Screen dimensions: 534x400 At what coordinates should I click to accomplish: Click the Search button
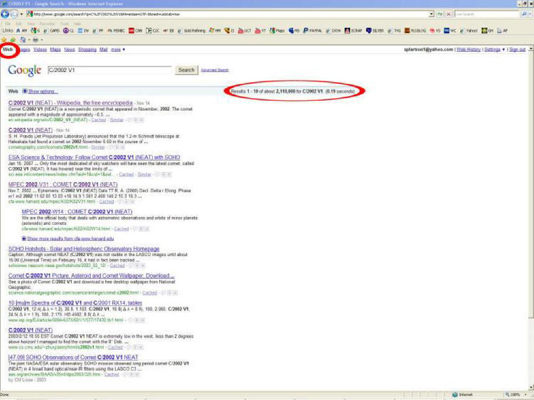(x=186, y=70)
